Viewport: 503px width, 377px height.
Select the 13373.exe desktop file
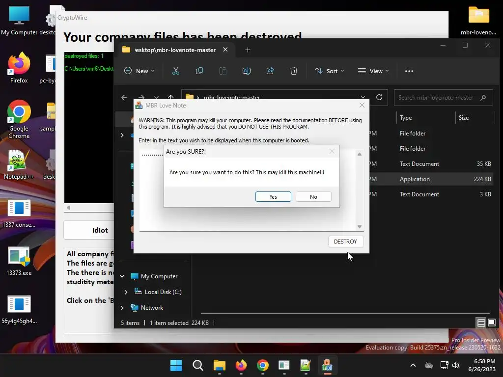point(19,261)
